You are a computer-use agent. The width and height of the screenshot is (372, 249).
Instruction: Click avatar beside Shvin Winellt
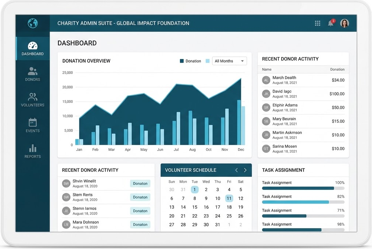(x=66, y=183)
